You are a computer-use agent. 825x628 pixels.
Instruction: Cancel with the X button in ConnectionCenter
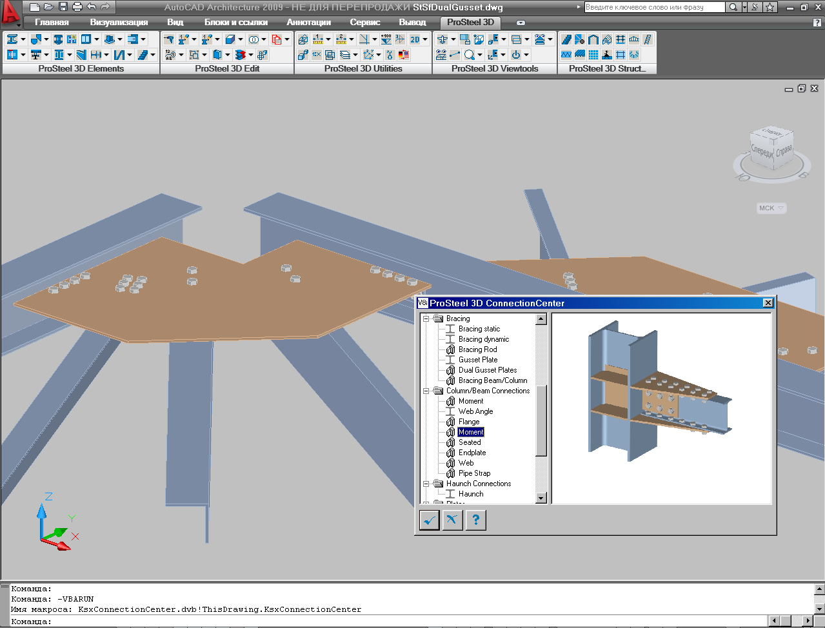click(452, 520)
